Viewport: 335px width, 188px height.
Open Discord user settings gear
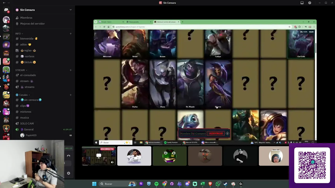coord(69,173)
